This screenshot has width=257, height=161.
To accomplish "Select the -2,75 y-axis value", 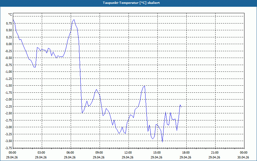I will 9,120.
